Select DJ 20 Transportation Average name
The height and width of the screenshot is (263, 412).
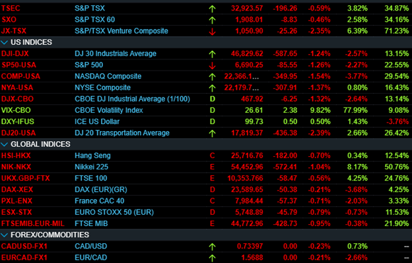coord(122,133)
